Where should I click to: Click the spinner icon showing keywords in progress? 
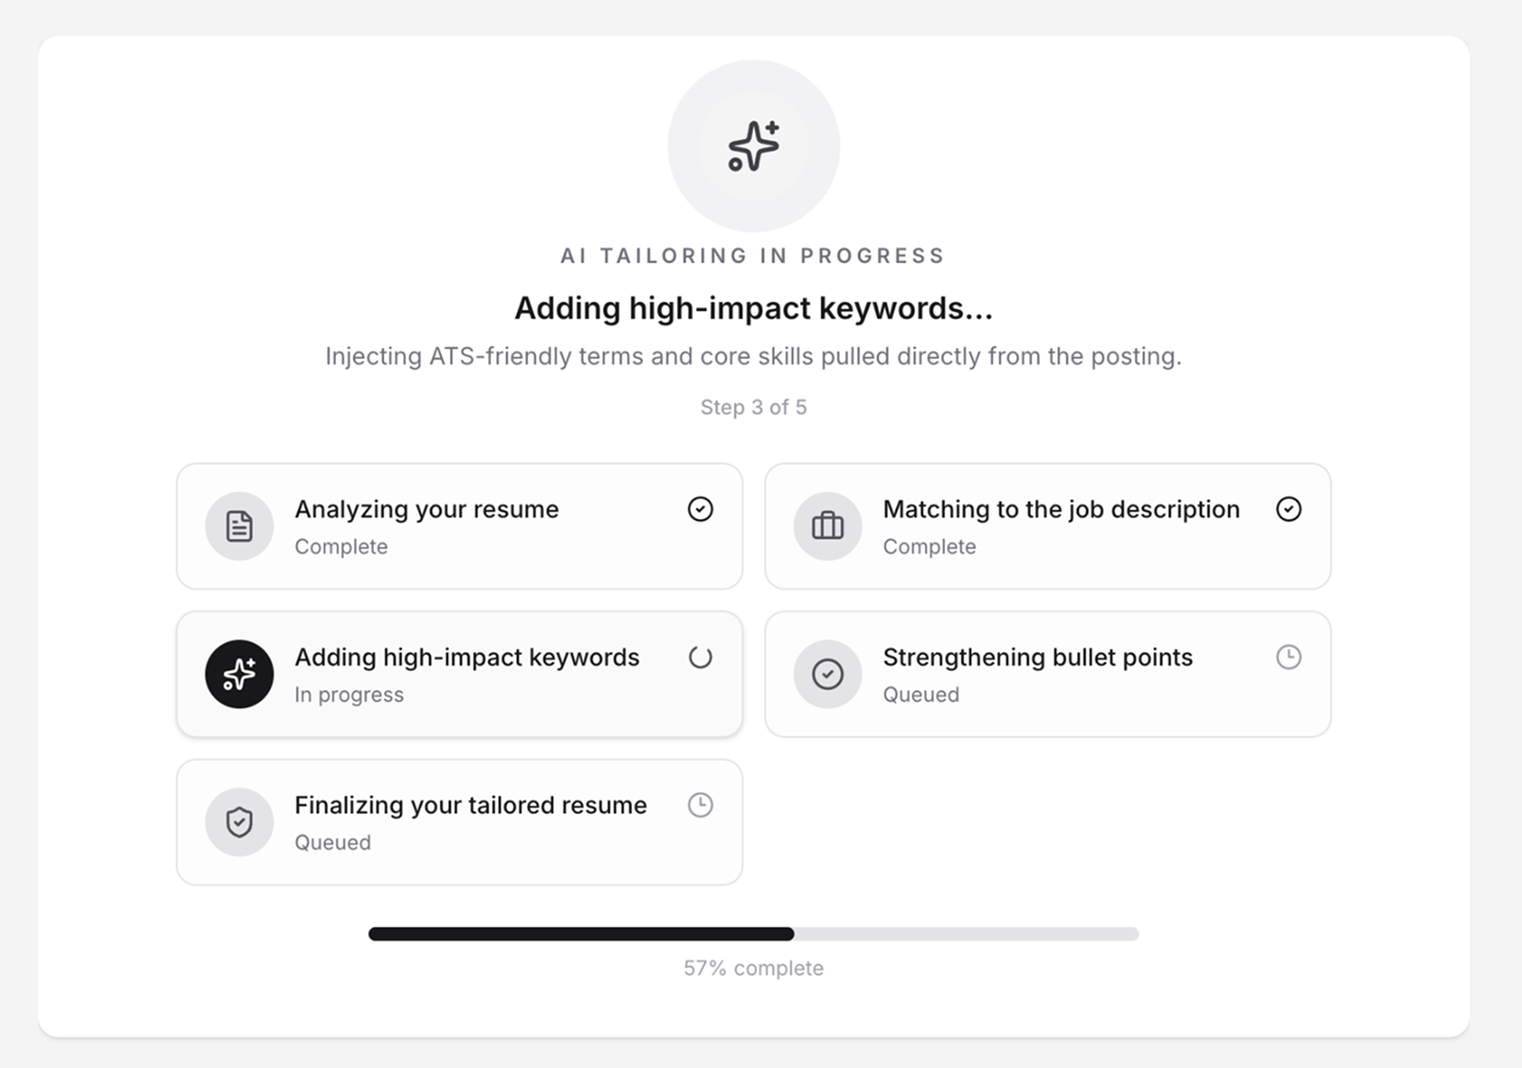700,657
